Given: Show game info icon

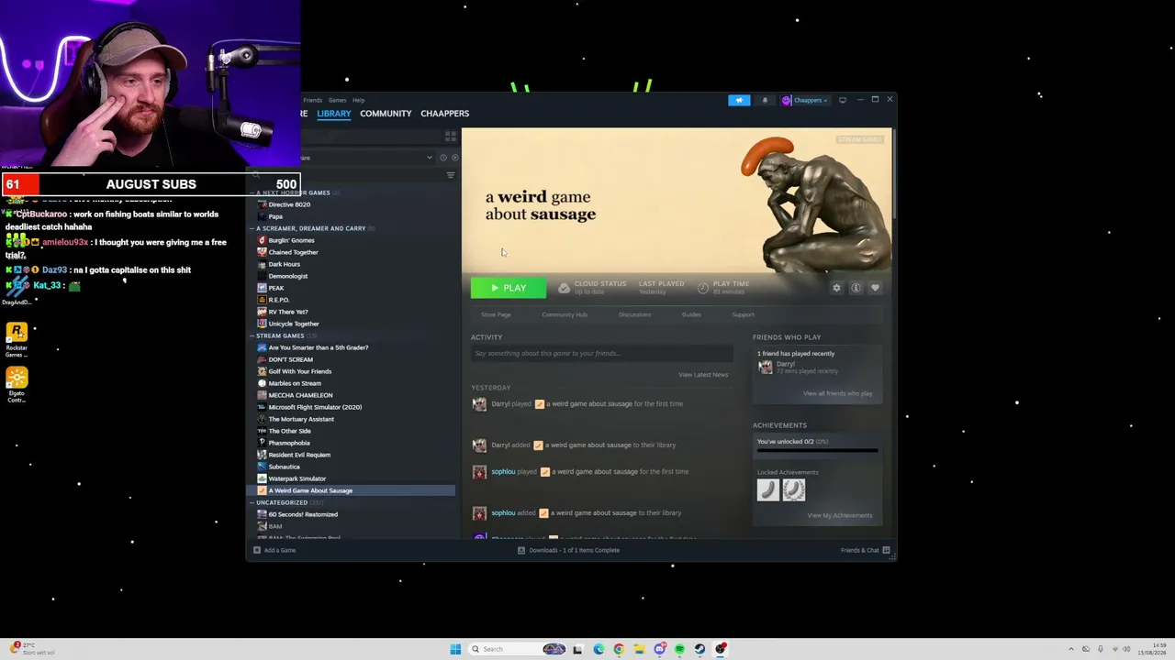Looking at the screenshot, I should point(856,288).
